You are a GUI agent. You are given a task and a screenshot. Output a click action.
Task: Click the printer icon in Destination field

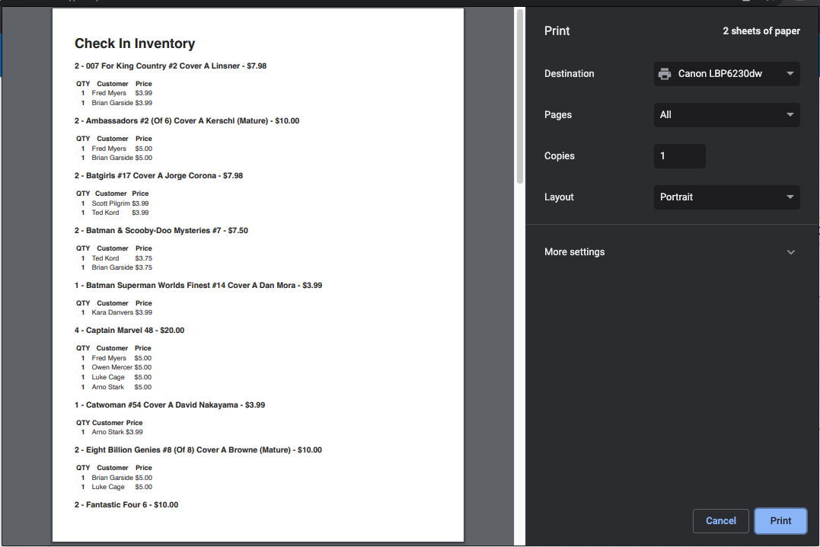tap(664, 74)
